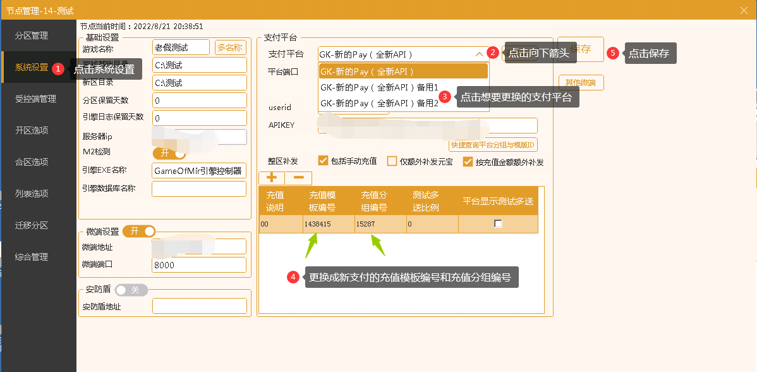Select GK-新的Pay(全新API)备用1 option
Viewport: 757px width, 372px height.
[379, 87]
